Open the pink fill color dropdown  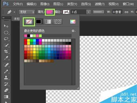point(50,12)
